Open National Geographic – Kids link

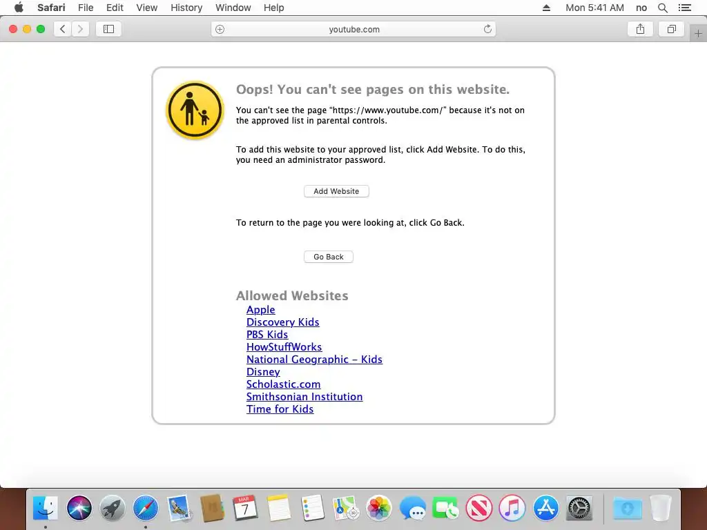[314, 359]
